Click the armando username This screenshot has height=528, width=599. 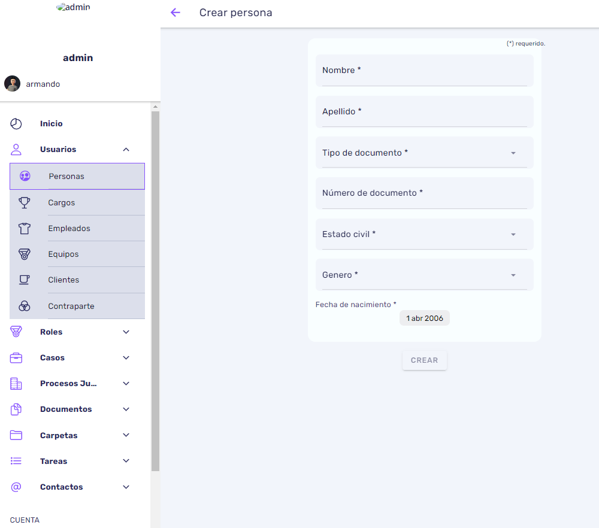pyautogui.click(x=43, y=84)
